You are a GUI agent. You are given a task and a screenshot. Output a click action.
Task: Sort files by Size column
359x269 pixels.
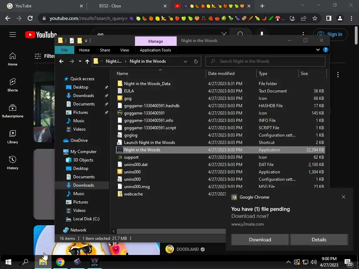click(x=312, y=74)
